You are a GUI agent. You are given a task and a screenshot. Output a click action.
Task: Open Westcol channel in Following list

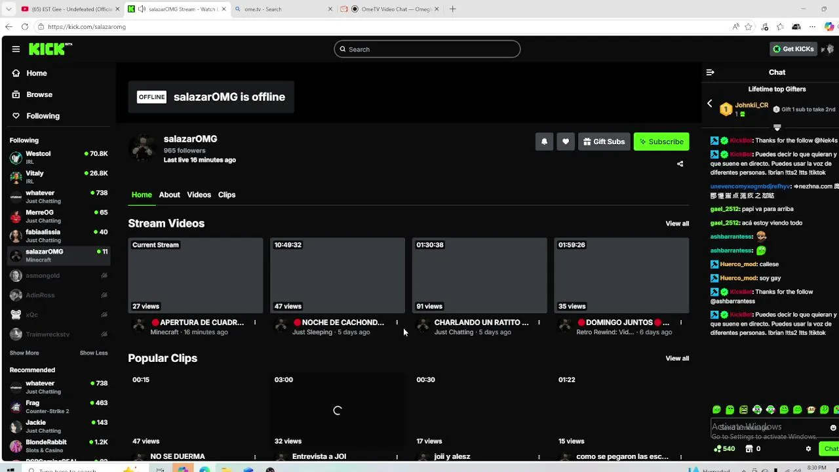pos(59,157)
